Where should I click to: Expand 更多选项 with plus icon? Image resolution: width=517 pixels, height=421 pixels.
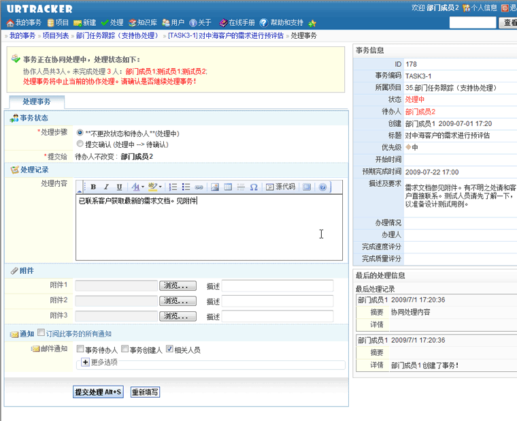point(85,362)
